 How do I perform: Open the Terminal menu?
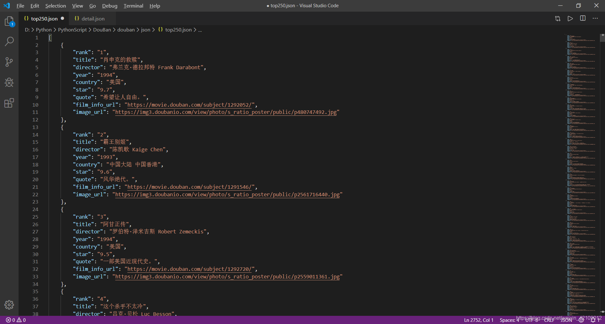click(x=133, y=6)
